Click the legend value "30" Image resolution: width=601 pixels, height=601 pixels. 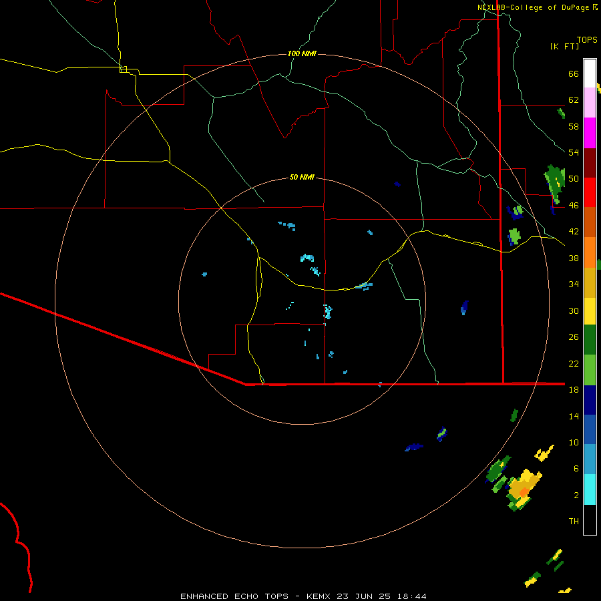tap(574, 311)
